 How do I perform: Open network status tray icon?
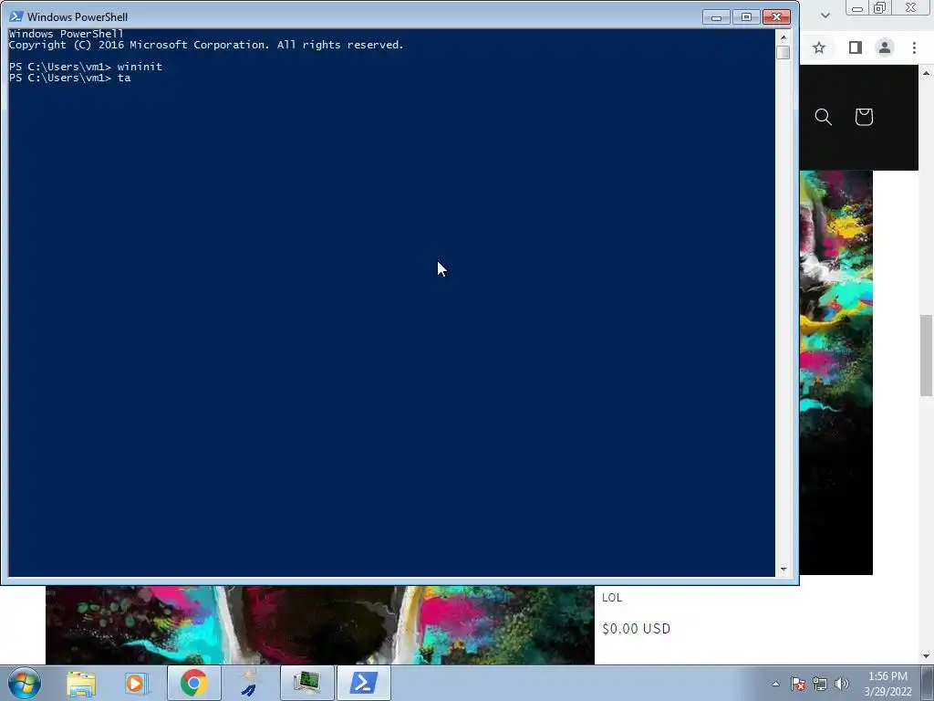[820, 684]
